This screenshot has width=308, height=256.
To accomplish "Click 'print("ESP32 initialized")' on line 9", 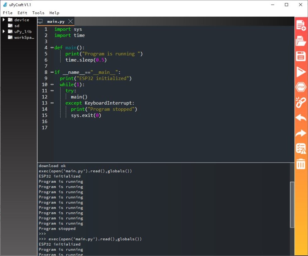I will (96, 78).
